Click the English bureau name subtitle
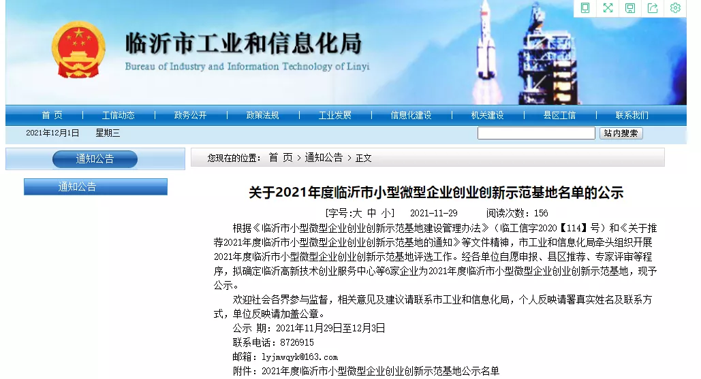 click(247, 67)
